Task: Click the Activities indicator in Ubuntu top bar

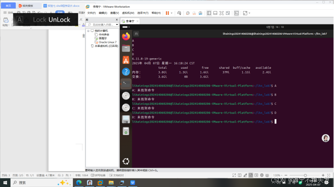Action: [x=126, y=27]
